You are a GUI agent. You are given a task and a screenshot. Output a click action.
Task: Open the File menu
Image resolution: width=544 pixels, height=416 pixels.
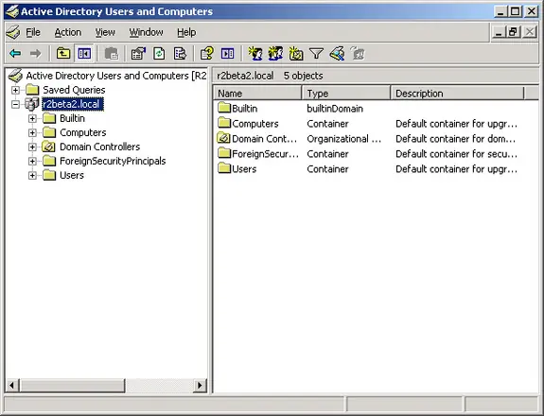coord(33,32)
